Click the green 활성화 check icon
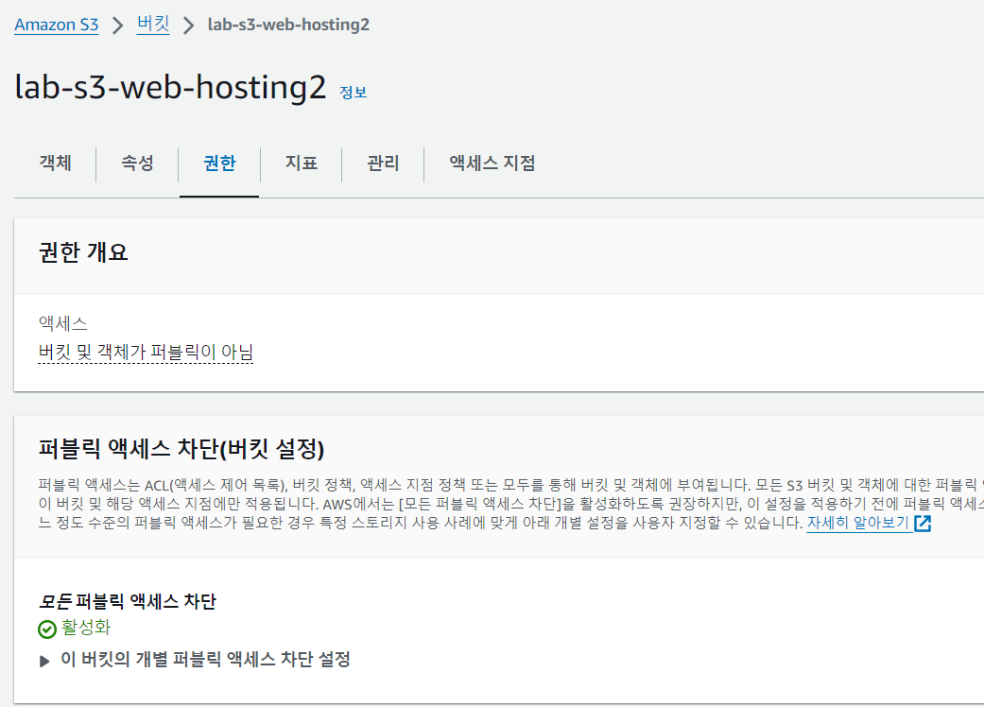Screen dimensions: 984x707 tap(47, 629)
